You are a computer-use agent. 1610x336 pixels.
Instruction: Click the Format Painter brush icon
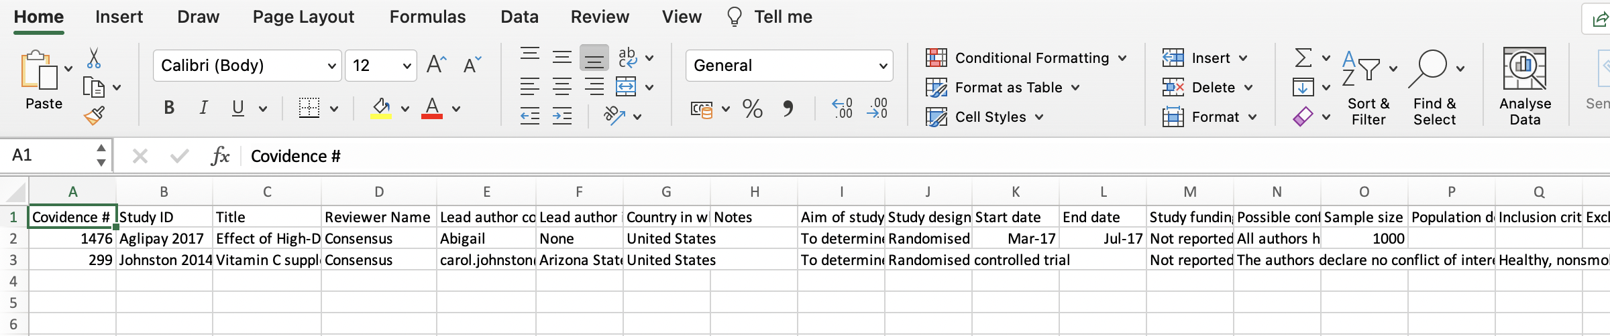click(94, 116)
